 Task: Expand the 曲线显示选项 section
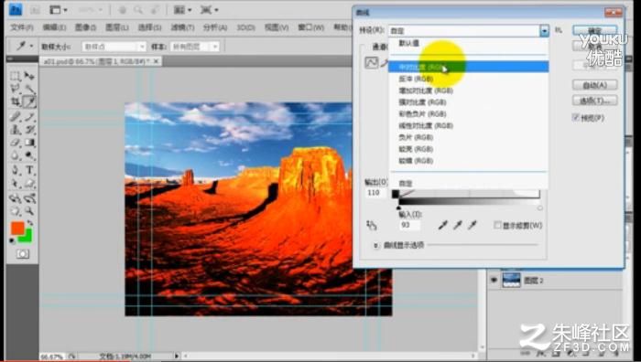click(x=375, y=245)
